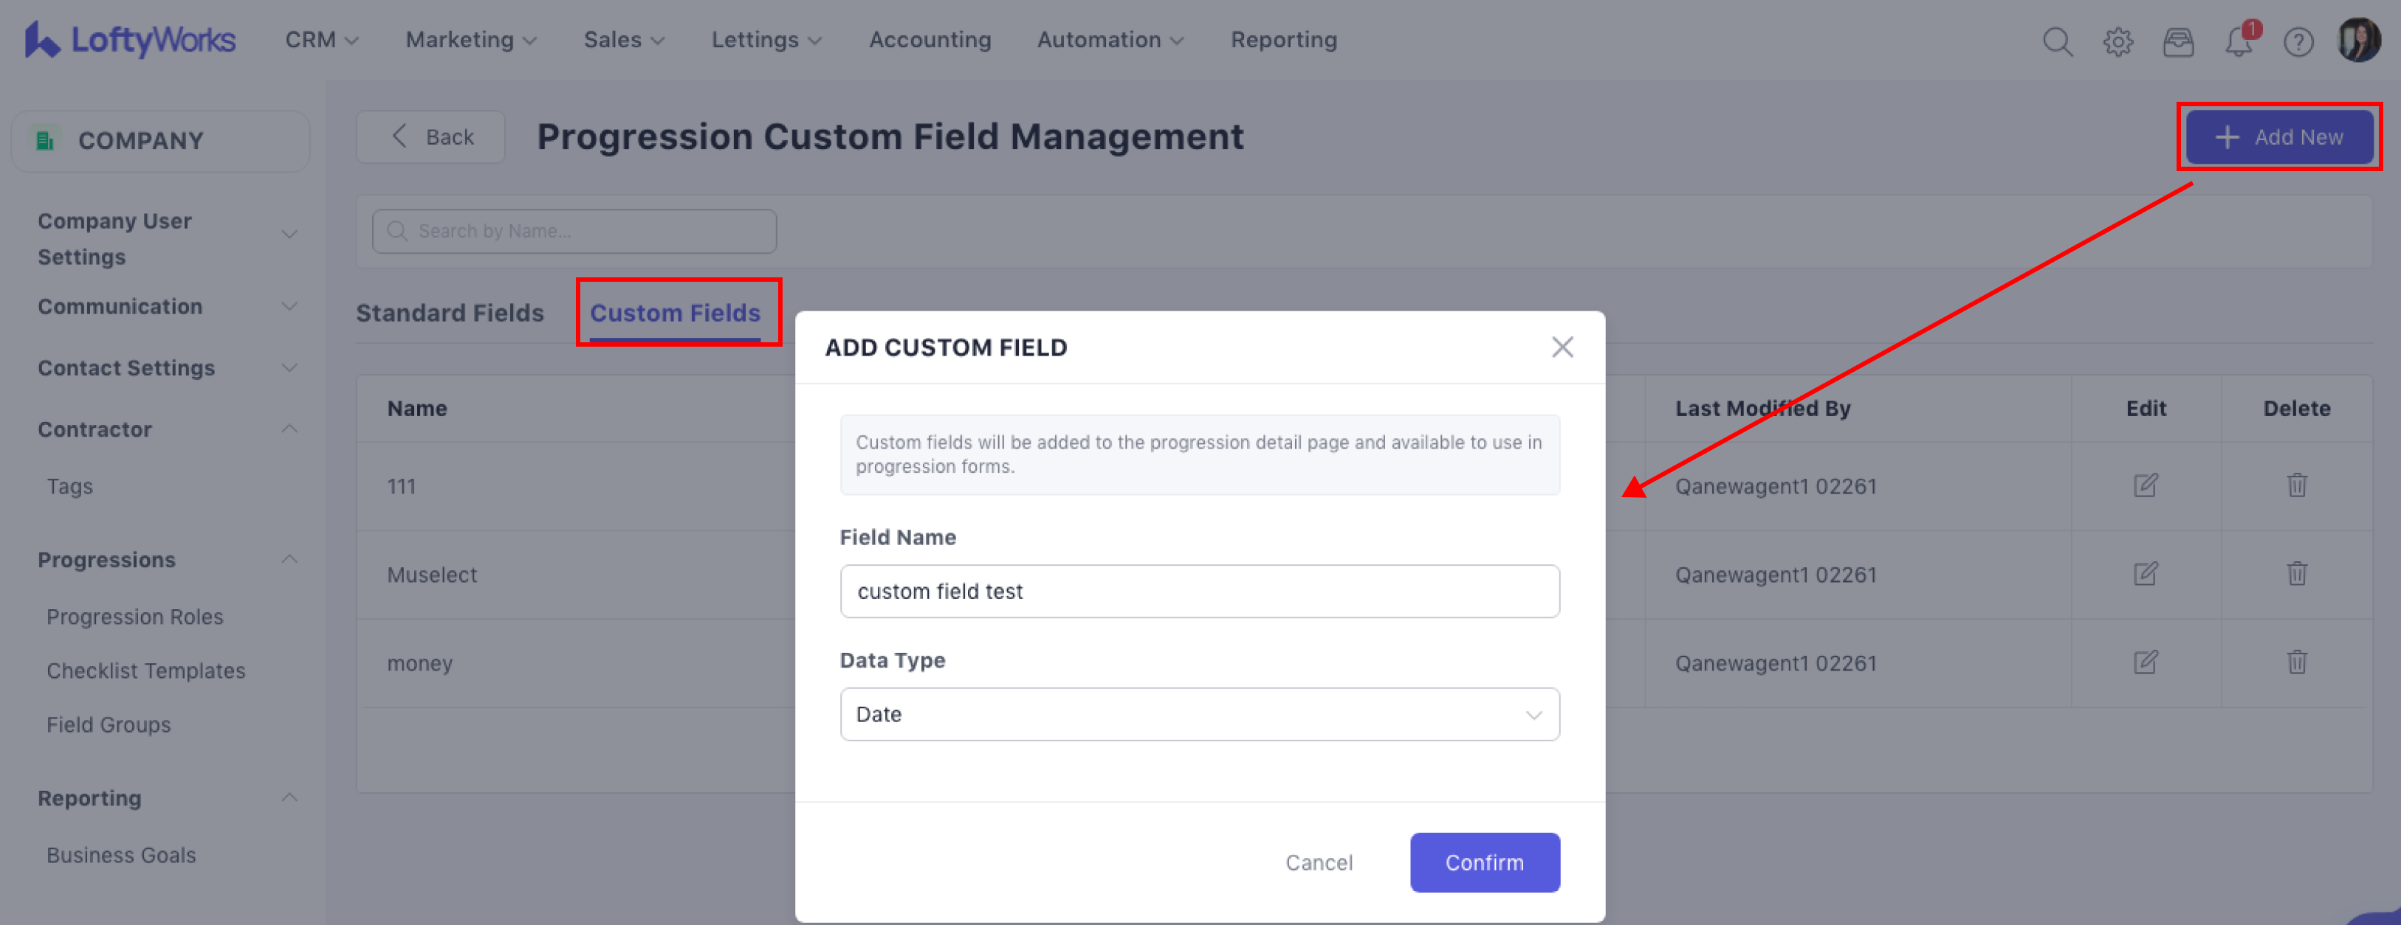This screenshot has height=925, width=2401.
Task: Expand the CRM menu
Action: (322, 40)
